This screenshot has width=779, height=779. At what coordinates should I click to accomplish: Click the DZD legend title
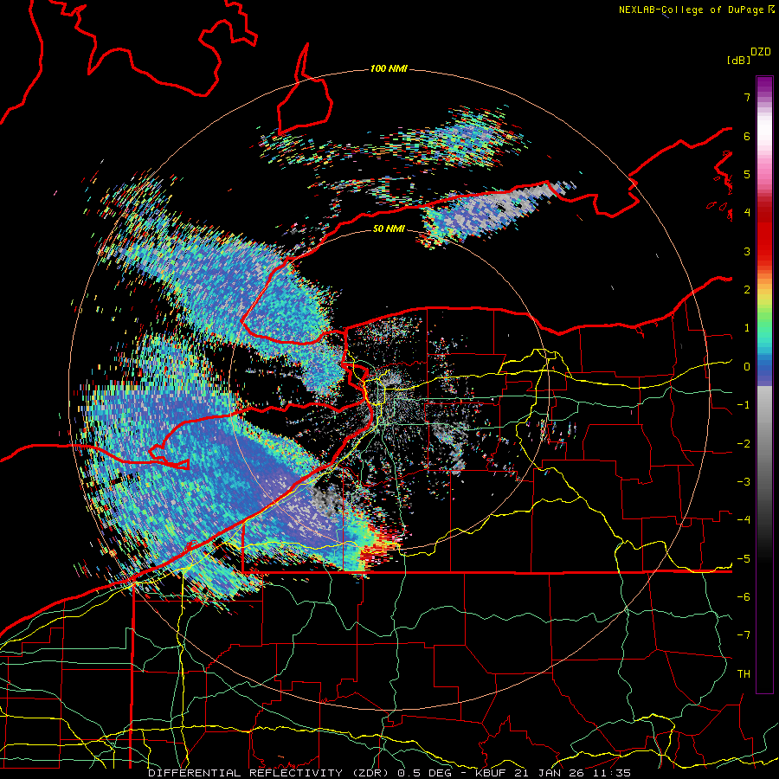(761, 52)
